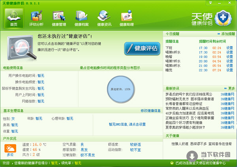The height and width of the screenshot is (167, 237).
Task: Click the 身高 暂无 value
Action: (x=15, y=125)
